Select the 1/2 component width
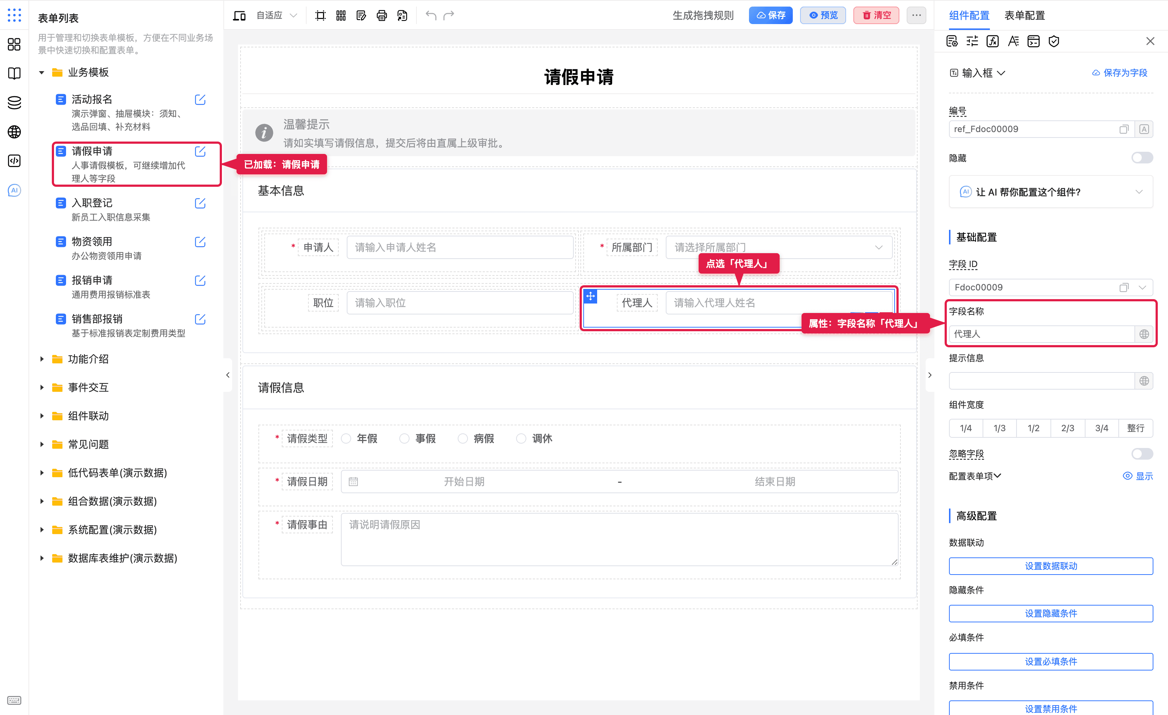Screen dimensions: 1168x715 click(1033, 428)
